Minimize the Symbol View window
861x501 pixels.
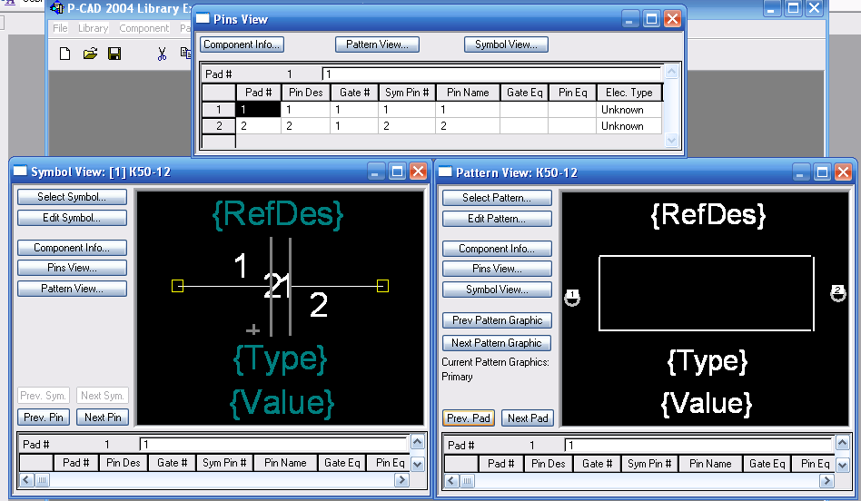[x=375, y=172]
